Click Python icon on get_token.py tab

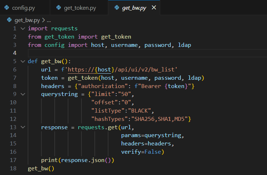coord(58,8)
